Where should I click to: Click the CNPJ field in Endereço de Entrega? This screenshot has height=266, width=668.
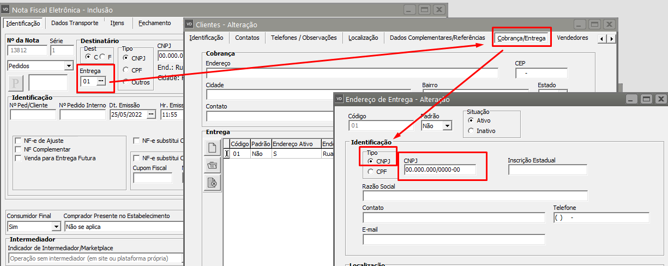(440, 170)
